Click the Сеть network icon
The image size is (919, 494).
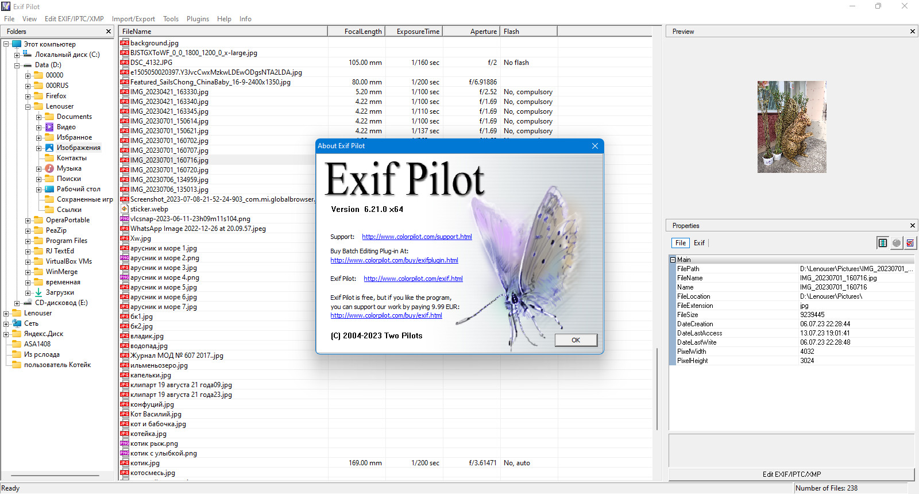[x=17, y=323]
